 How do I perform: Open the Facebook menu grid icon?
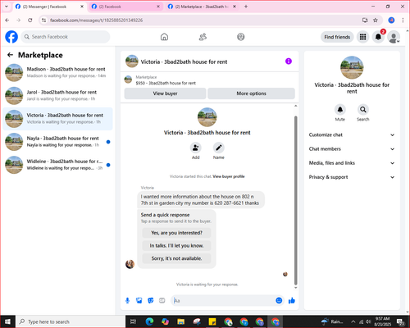[x=362, y=37]
